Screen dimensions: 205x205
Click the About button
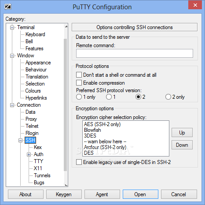pos(26,194)
